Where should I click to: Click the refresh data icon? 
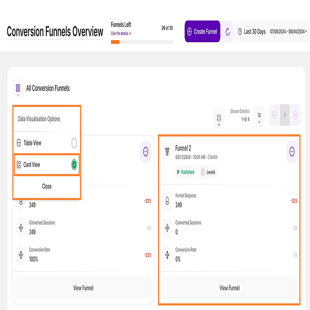click(228, 32)
